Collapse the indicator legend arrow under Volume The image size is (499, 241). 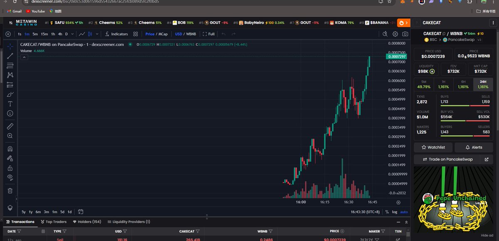pyautogui.click(x=24, y=57)
